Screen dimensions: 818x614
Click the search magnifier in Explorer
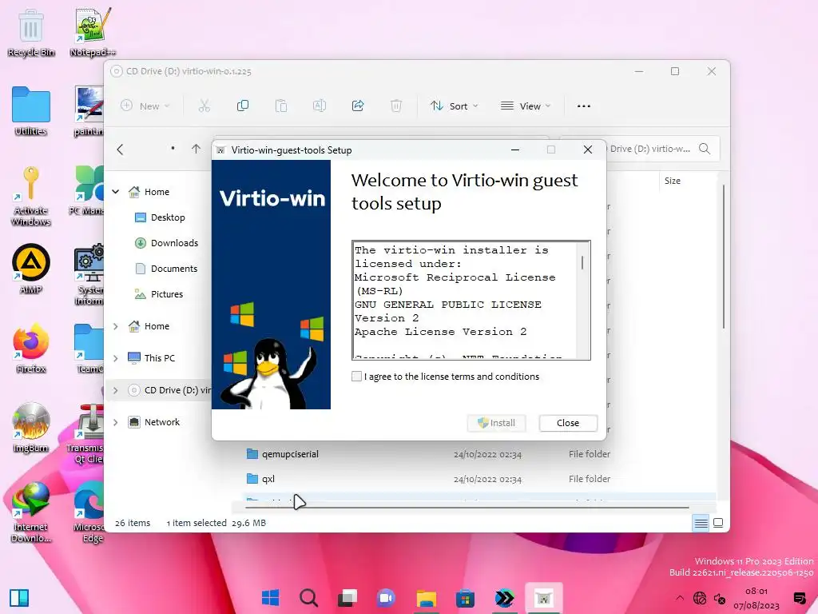705,149
